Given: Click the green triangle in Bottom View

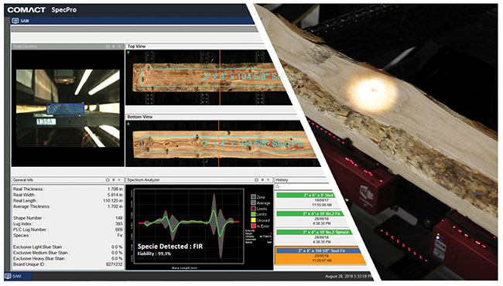Looking at the screenshot, I should (128, 124).
